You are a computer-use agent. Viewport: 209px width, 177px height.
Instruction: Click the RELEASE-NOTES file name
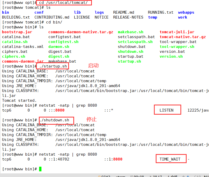click(x=128, y=17)
